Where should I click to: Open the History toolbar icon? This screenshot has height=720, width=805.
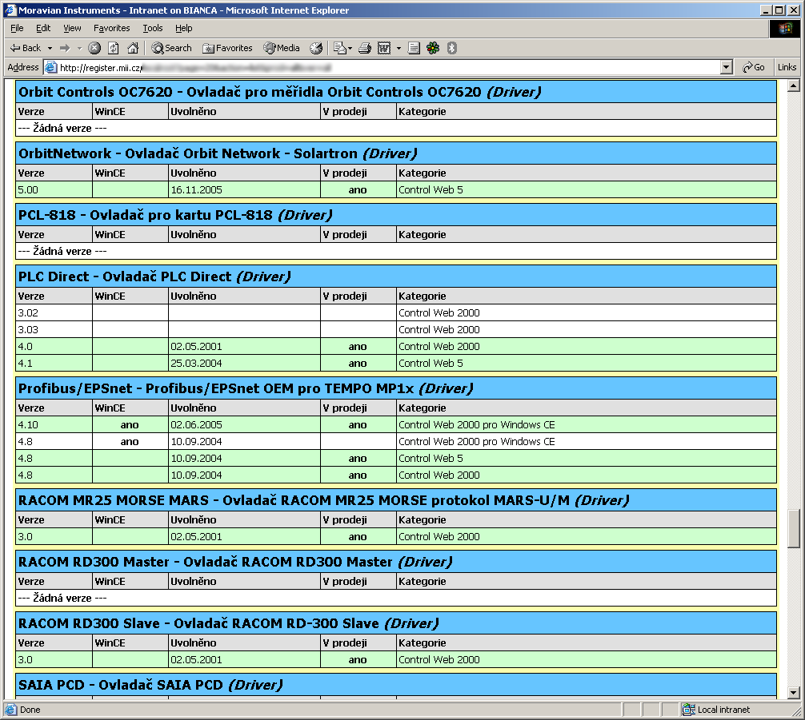[316, 48]
